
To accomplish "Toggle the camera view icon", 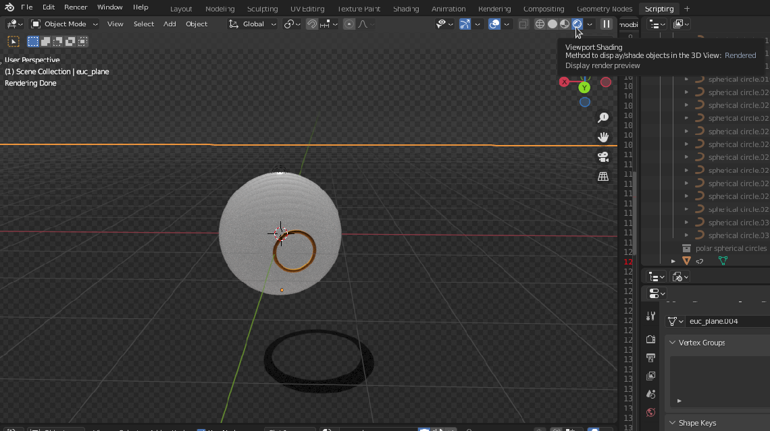I will 603,157.
